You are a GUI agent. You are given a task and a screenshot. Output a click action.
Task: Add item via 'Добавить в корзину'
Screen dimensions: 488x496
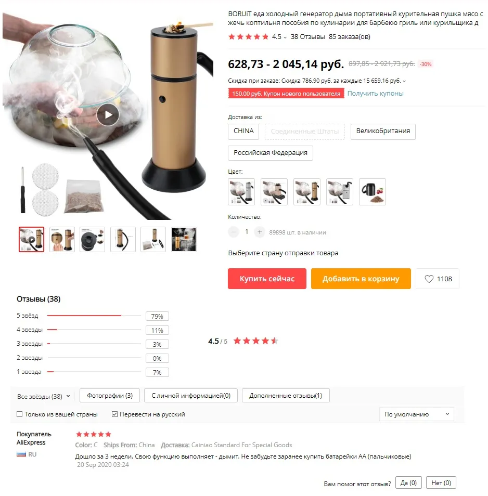pyautogui.click(x=361, y=279)
